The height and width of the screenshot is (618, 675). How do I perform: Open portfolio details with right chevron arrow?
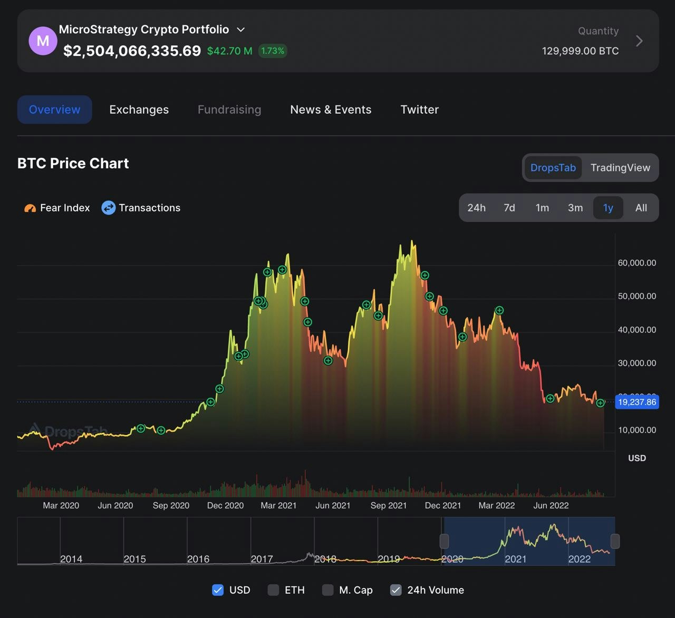pyautogui.click(x=639, y=41)
